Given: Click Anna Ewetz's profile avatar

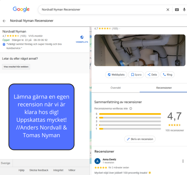Looking at the screenshot, I should coord(97,161).
